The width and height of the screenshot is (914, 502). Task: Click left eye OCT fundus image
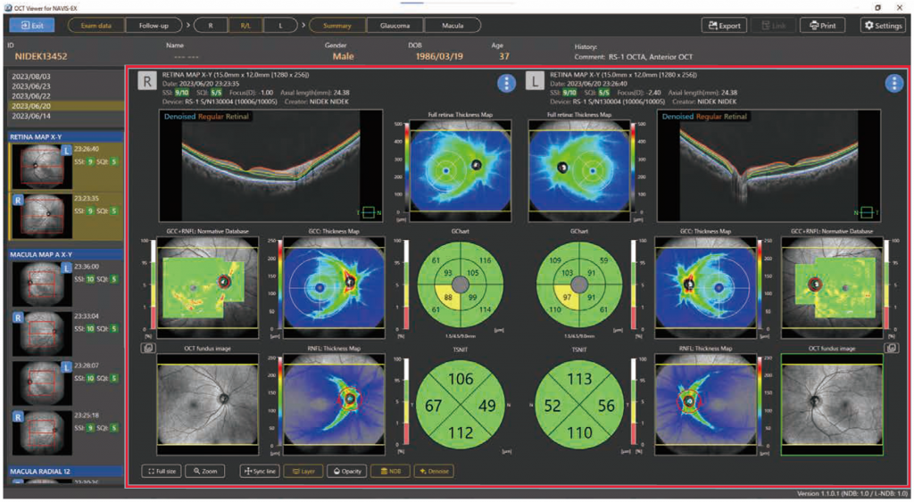(833, 404)
